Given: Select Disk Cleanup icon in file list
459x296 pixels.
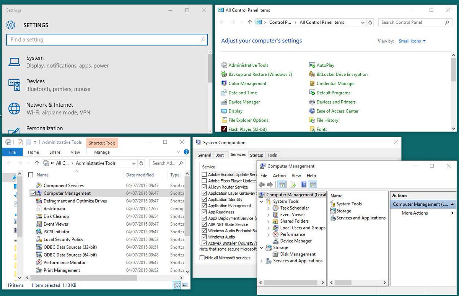Looking at the screenshot, I should 39,216.
